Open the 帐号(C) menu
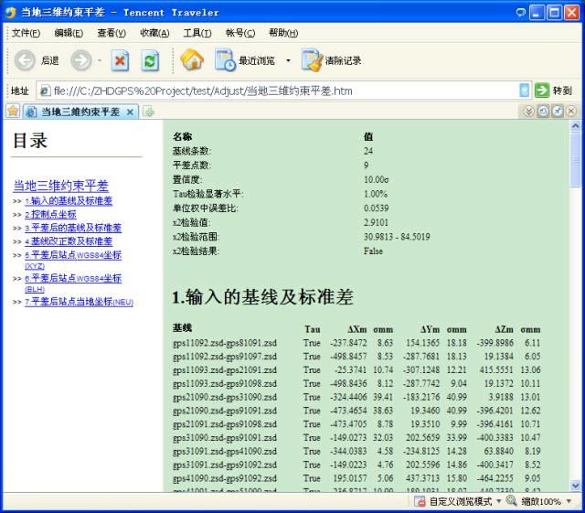This screenshot has height=513, width=585. 240,33
